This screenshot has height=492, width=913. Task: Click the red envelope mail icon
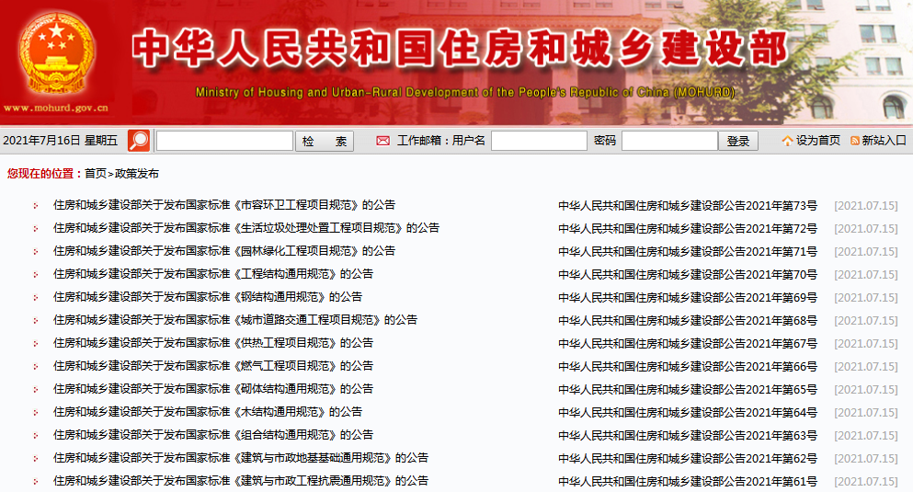click(382, 141)
